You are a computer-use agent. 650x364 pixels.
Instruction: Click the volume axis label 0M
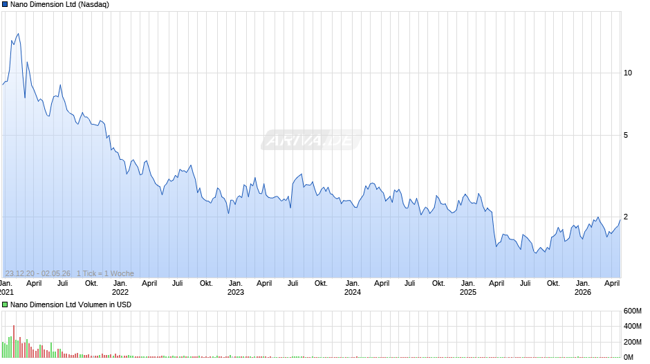[628, 357]
